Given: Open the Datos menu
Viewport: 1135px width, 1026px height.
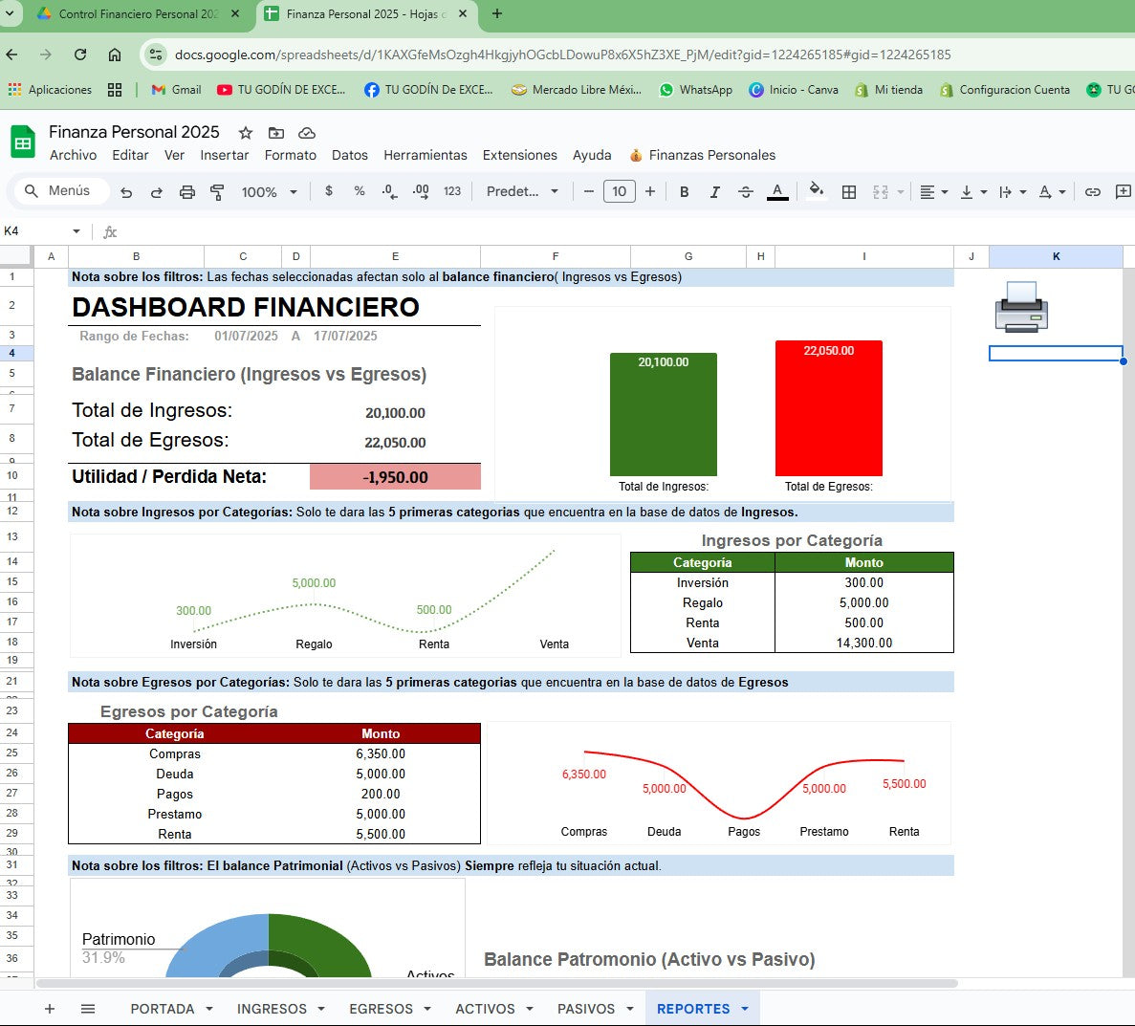Looking at the screenshot, I should (x=350, y=155).
